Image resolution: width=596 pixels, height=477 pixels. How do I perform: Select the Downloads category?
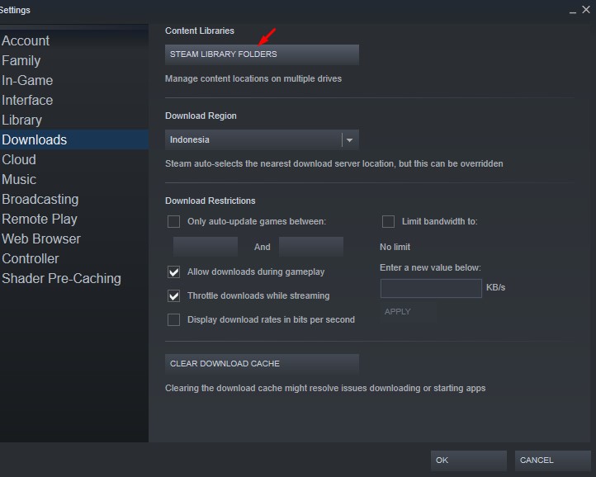click(74, 139)
